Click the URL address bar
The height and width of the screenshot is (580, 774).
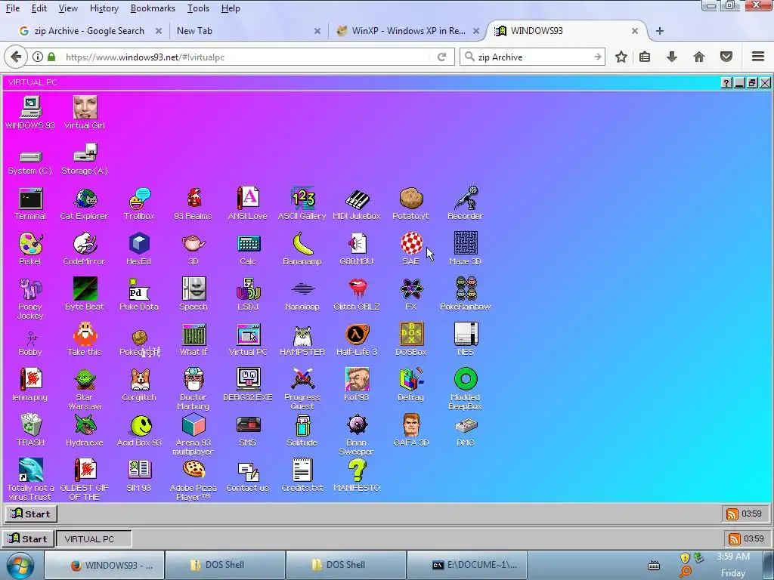click(246, 57)
